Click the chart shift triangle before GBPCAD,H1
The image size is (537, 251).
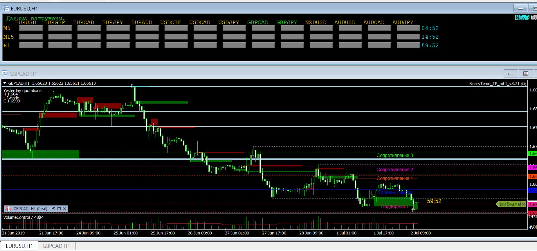(5, 83)
